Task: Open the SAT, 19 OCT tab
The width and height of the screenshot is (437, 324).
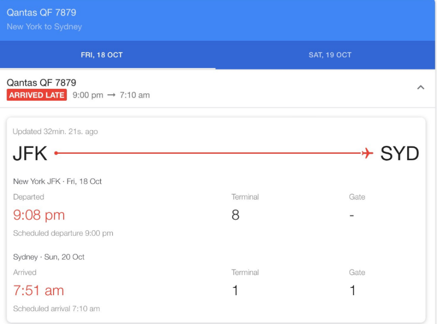Action: tap(330, 55)
